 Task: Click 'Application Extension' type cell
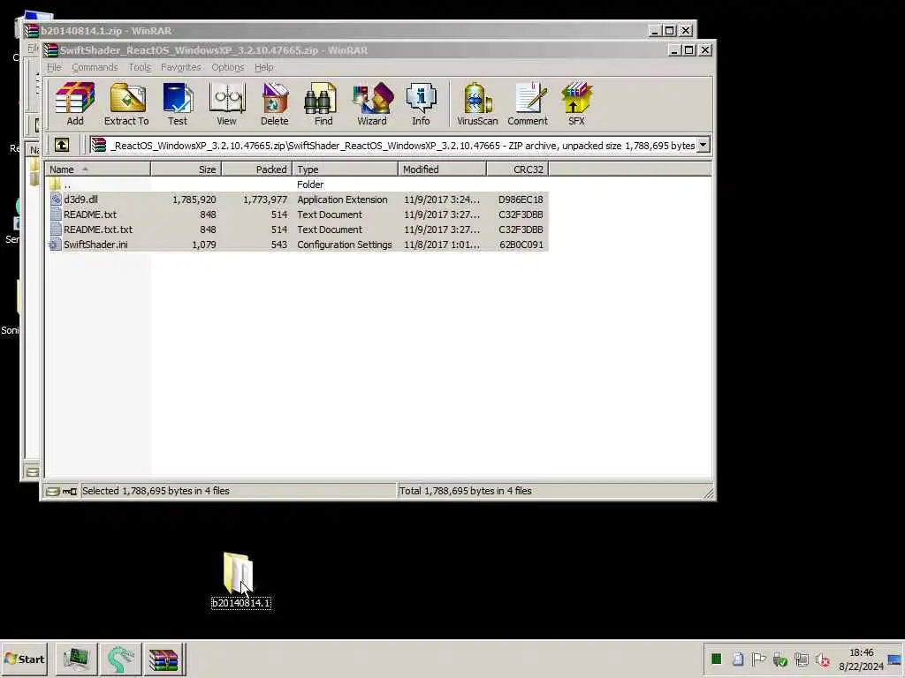[x=342, y=200]
